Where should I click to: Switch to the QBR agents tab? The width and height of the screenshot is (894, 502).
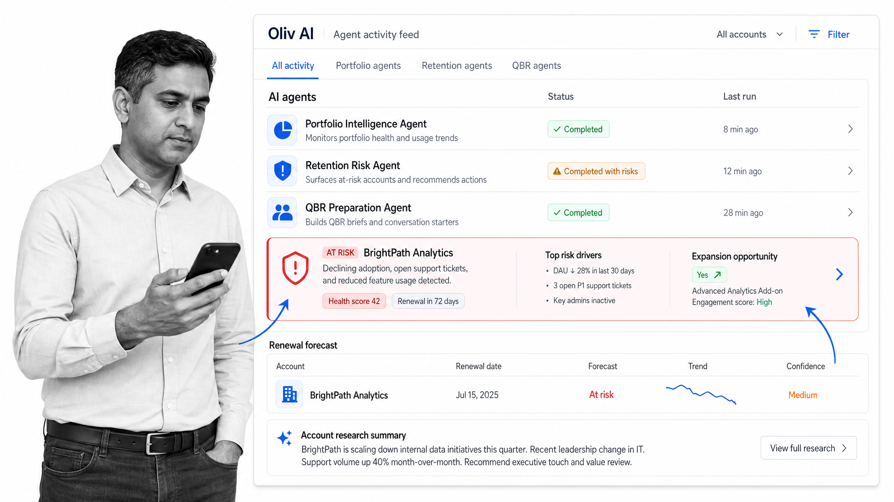[536, 66]
